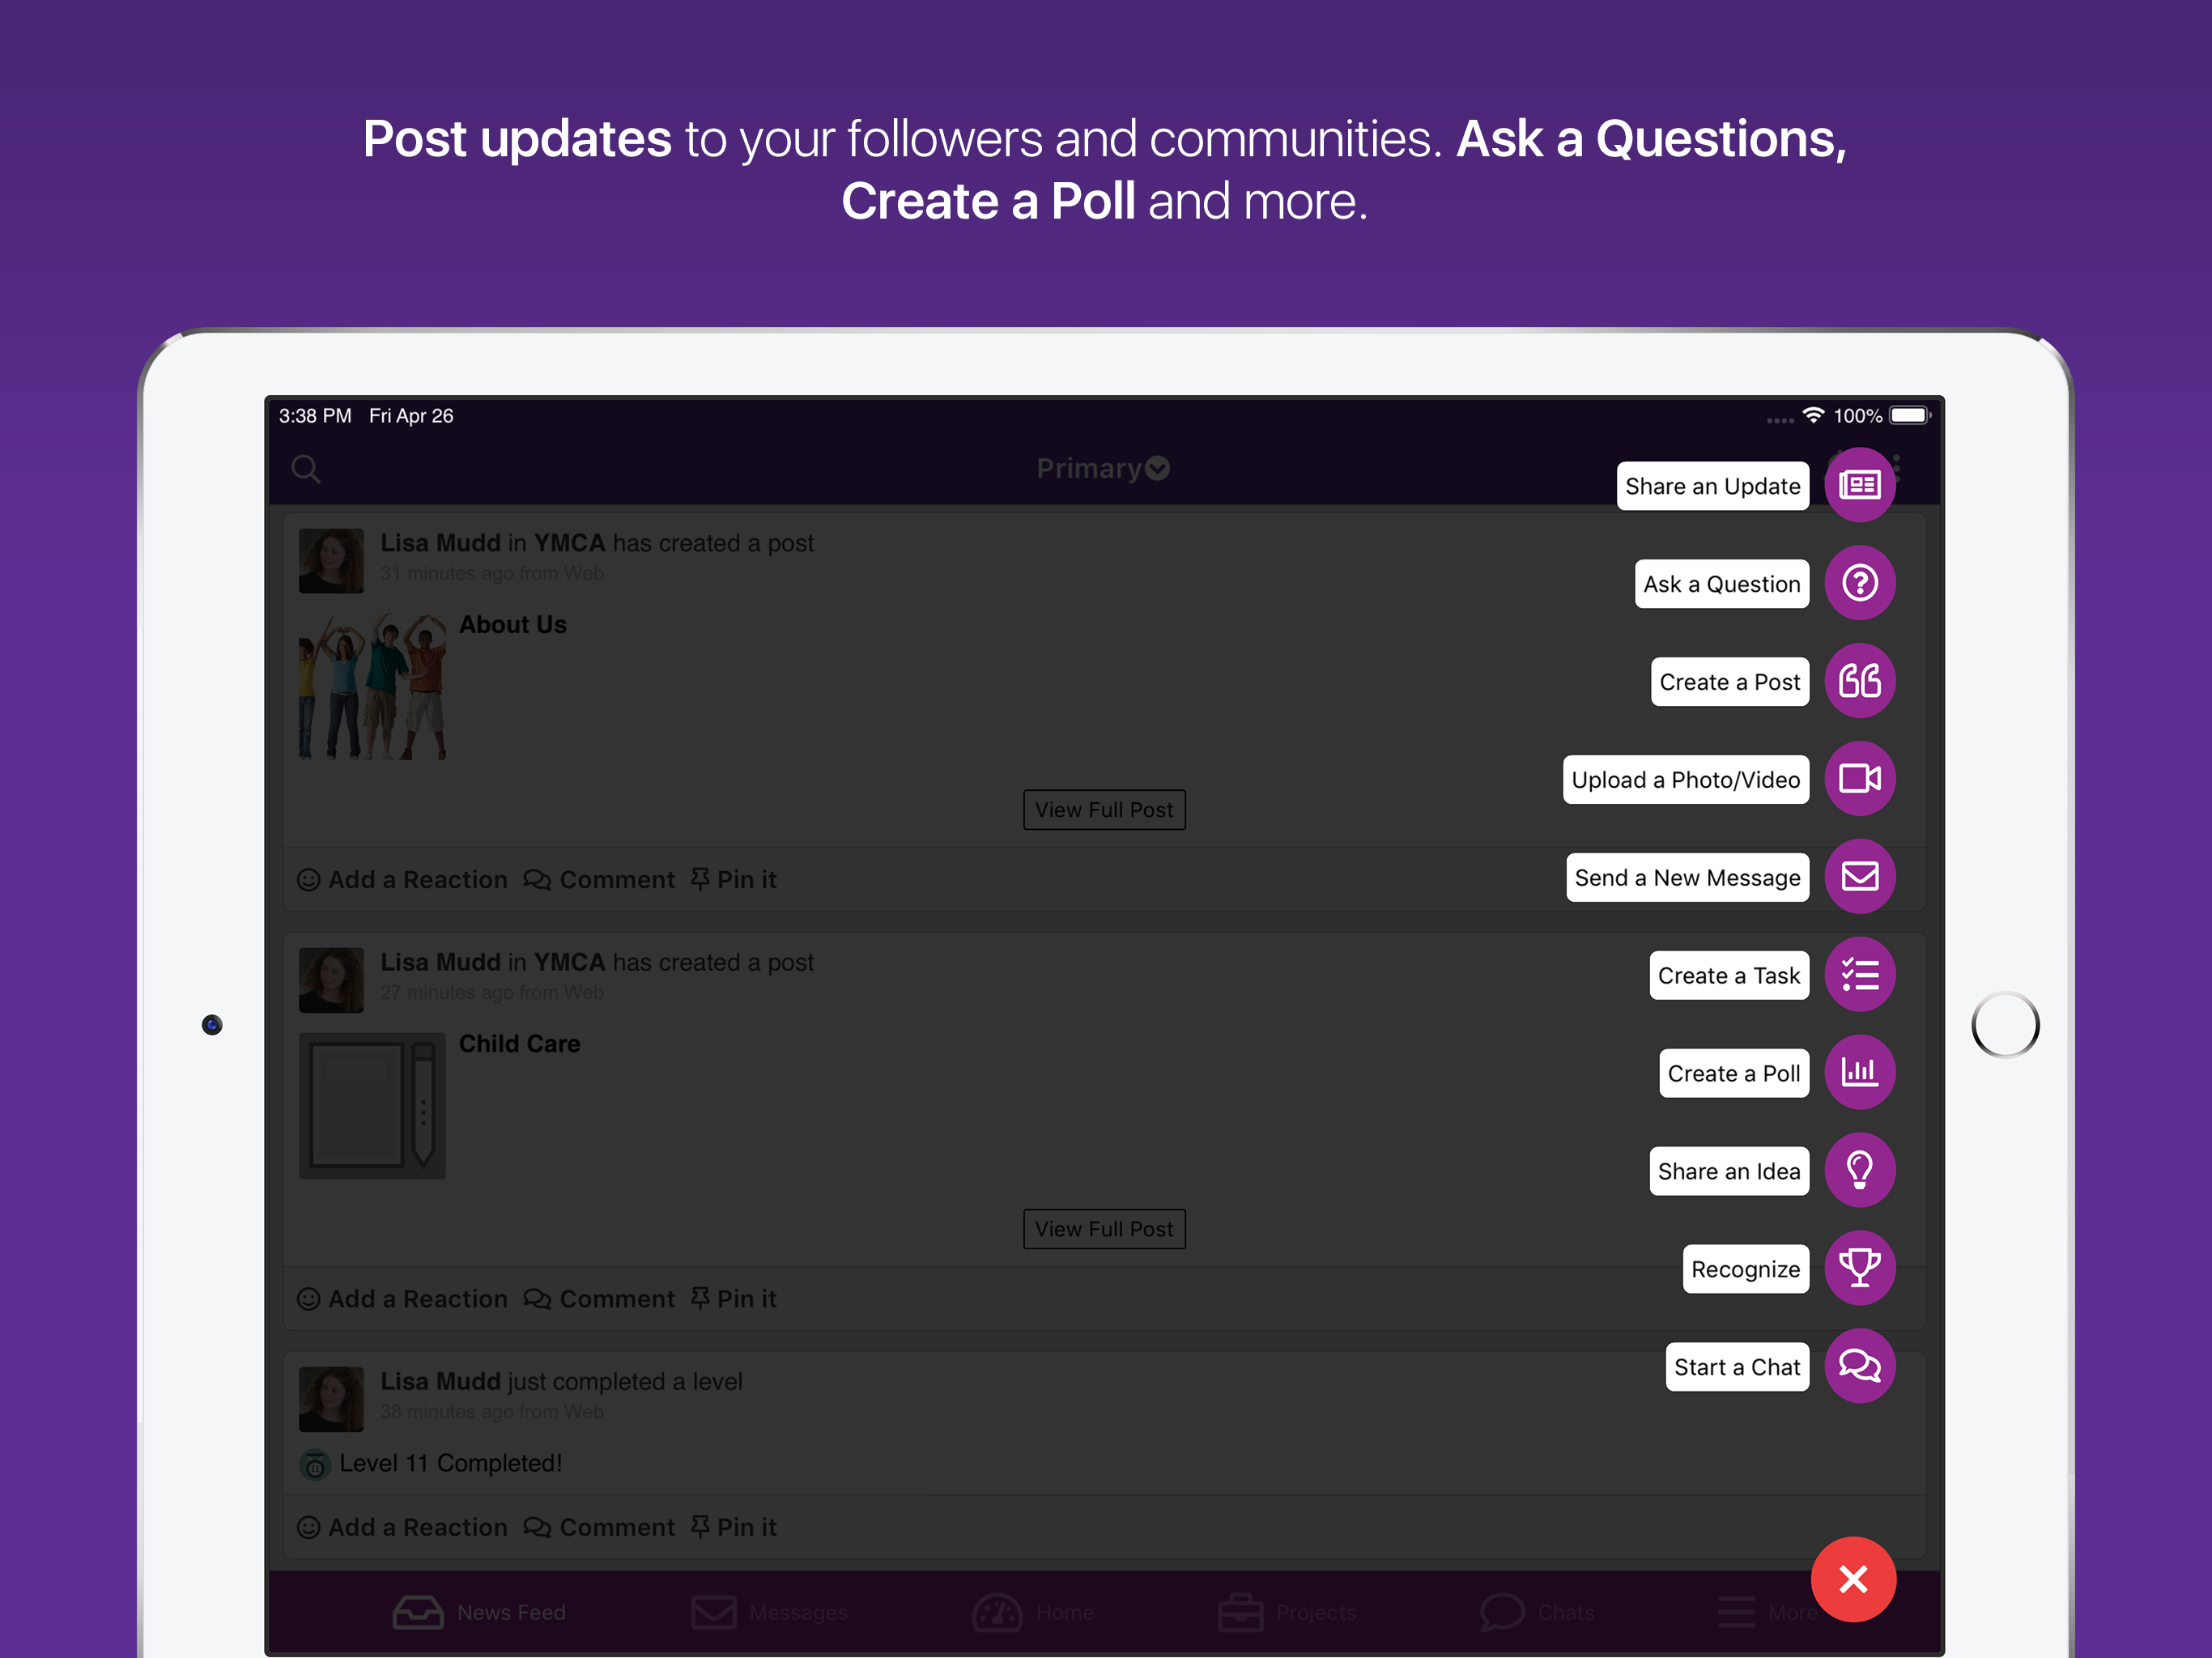Tap the Ask a Question circle icon

(x=1859, y=583)
